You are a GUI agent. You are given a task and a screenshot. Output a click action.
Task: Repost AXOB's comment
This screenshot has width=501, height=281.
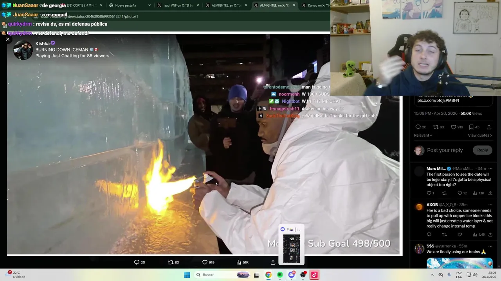pos(444,235)
